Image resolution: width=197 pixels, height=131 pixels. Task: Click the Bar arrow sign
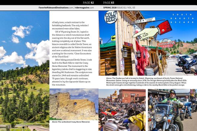145,21
